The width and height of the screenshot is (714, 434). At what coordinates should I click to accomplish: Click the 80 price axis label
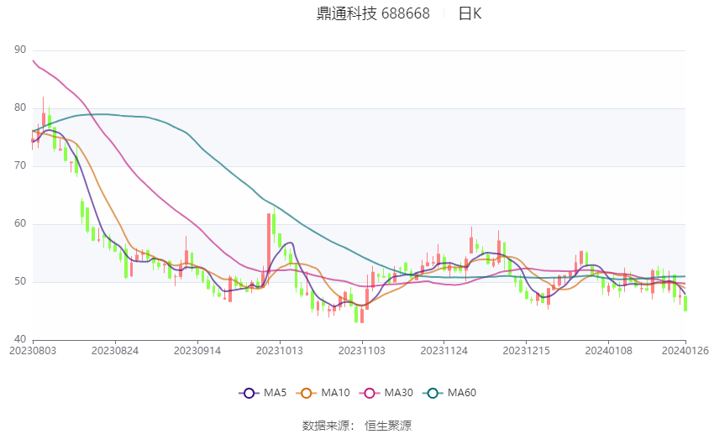(x=20, y=107)
